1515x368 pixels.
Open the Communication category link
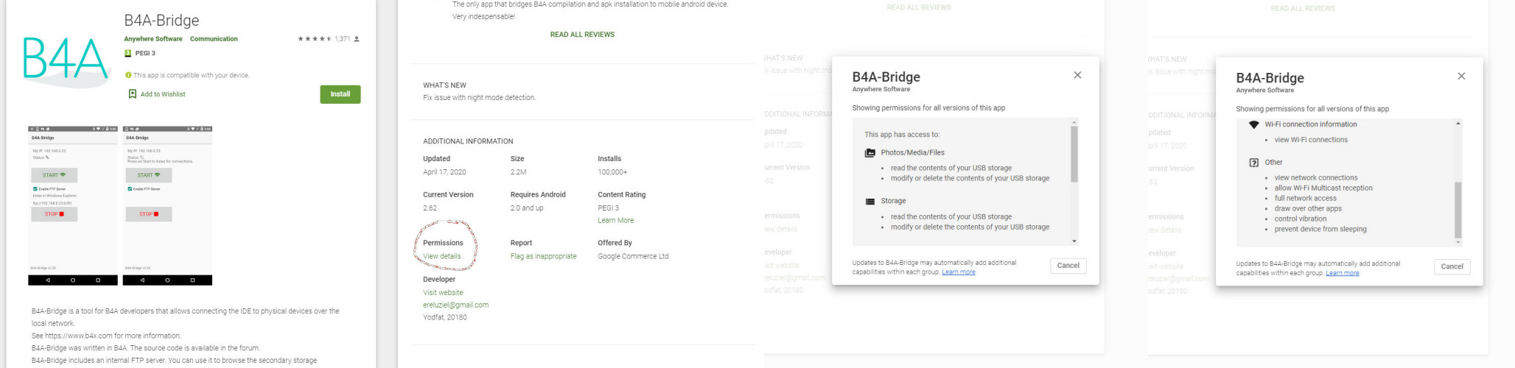tap(214, 39)
